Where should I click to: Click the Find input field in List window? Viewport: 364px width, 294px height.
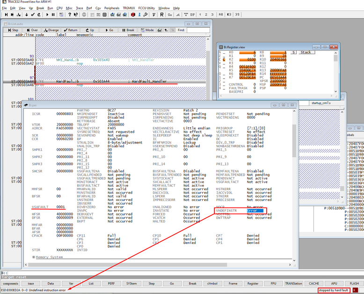tap(198, 30)
